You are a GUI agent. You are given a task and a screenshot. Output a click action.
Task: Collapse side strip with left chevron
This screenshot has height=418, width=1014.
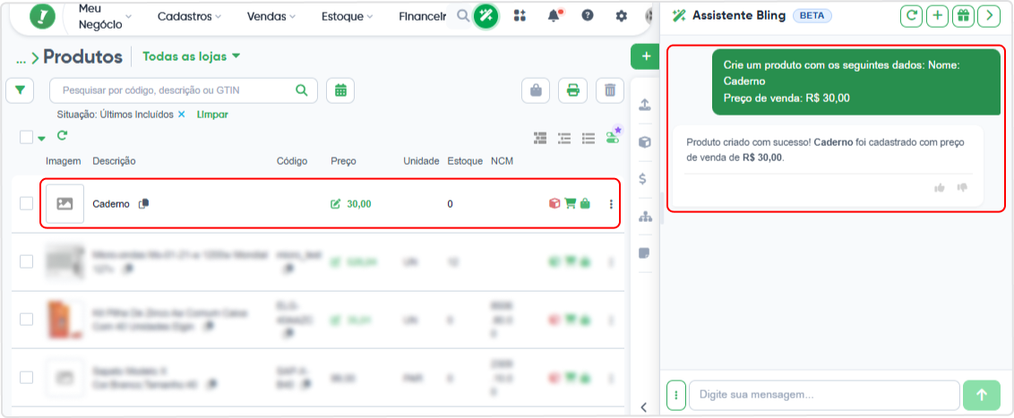coord(643,407)
